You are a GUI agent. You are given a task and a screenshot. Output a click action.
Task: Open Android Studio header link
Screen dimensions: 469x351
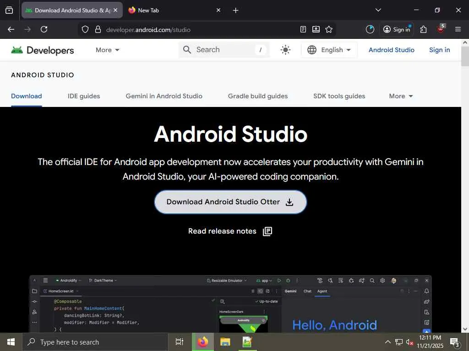[391, 50]
